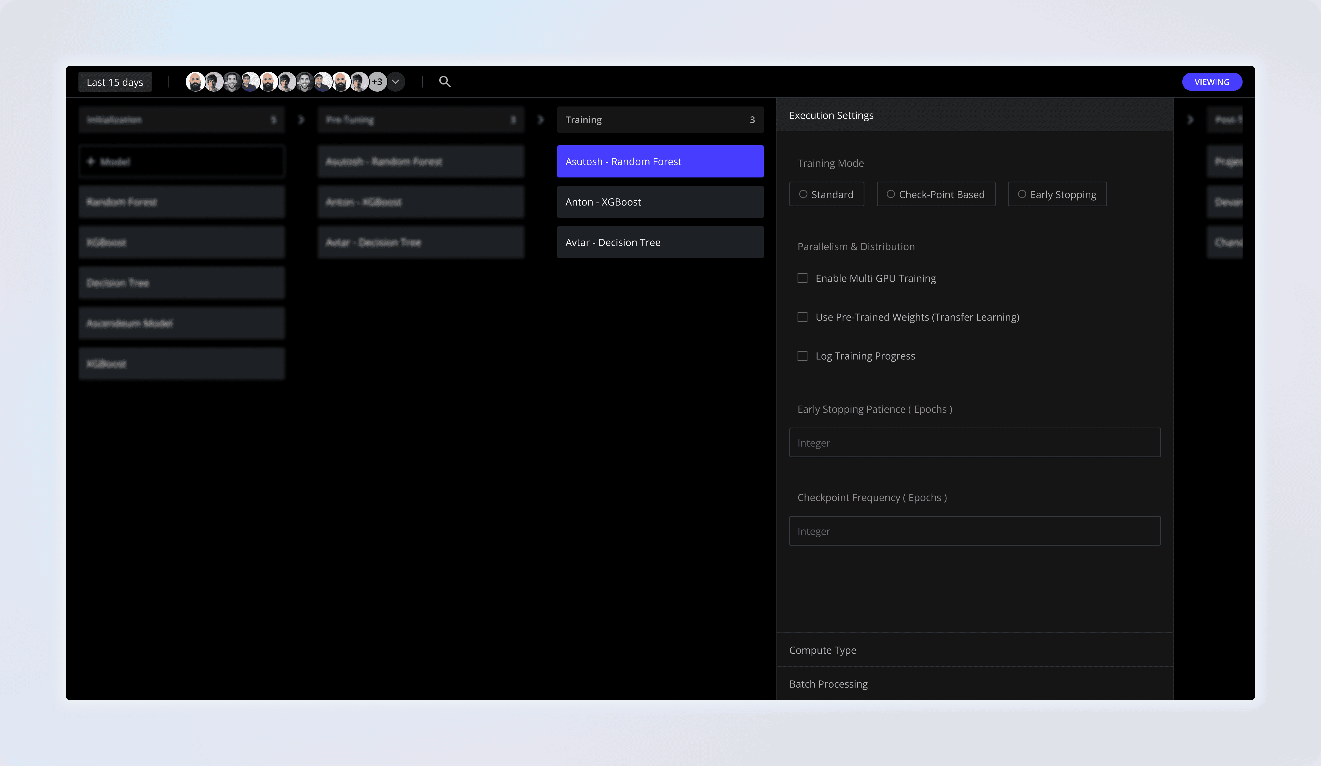Click the search magnifier icon
Image resolution: width=1321 pixels, height=766 pixels.
444,82
